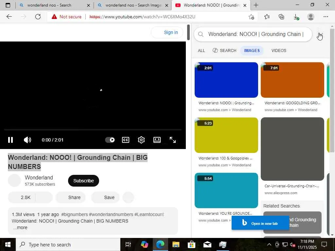The image size is (335, 251).
Task: Save the video to playlist
Action: tap(105, 197)
